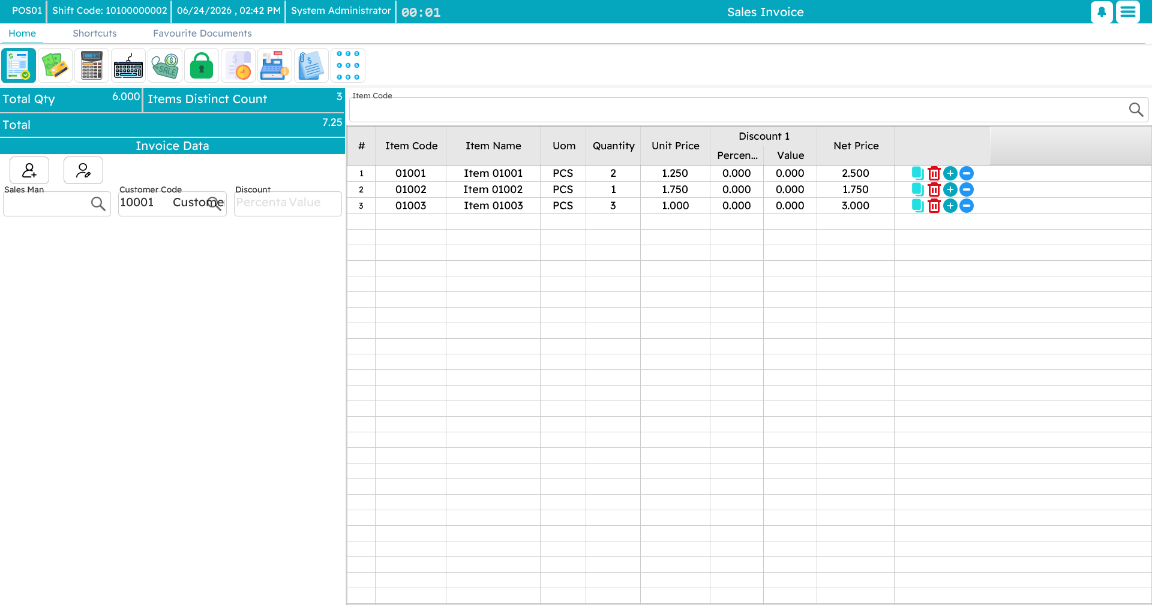Select net price 1.750 cell
Screen dimensions: 1152x605
[x=856, y=189]
